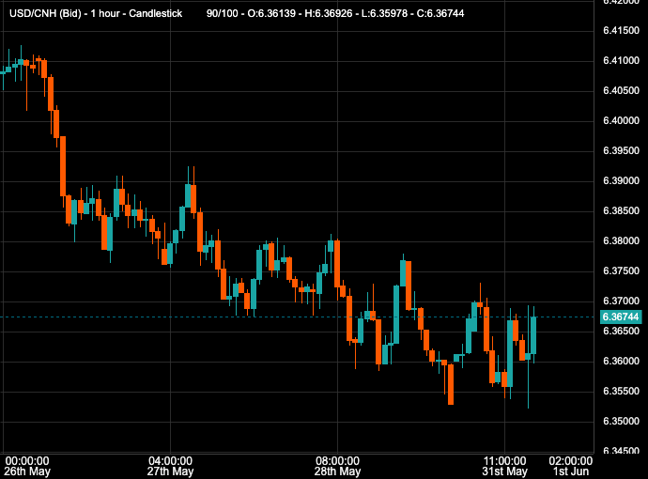The image size is (648, 479).
Task: Click the 6.41500 price axis label
Action: (x=621, y=31)
